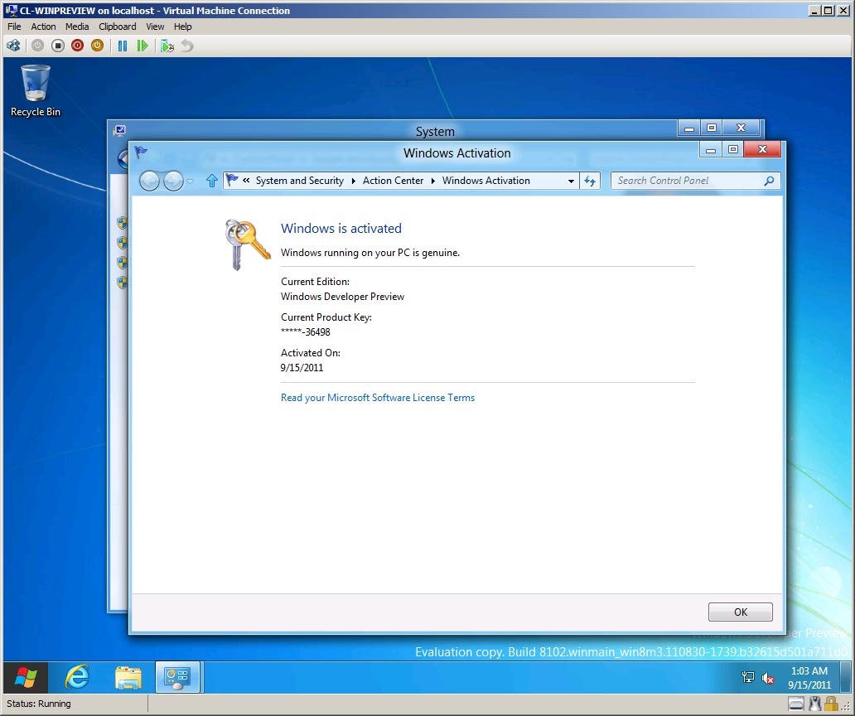This screenshot has height=716, width=855.
Task: Pause the virtual machine
Action: 123,46
